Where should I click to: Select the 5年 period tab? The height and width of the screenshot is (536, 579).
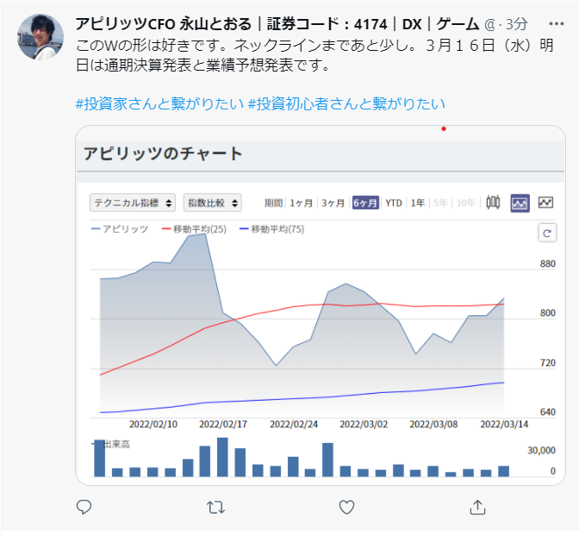coord(440,203)
